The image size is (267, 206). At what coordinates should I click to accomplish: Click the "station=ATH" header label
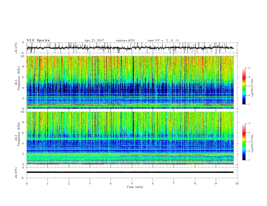[x=125, y=40]
